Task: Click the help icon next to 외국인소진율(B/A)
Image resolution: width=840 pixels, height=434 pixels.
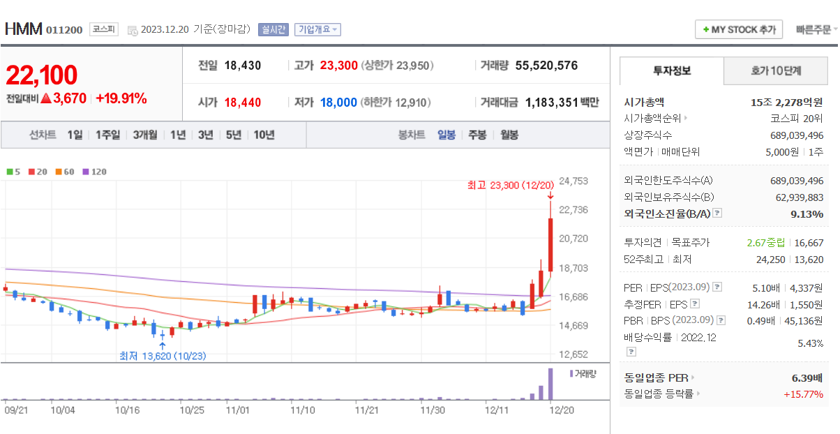Action: click(717, 214)
